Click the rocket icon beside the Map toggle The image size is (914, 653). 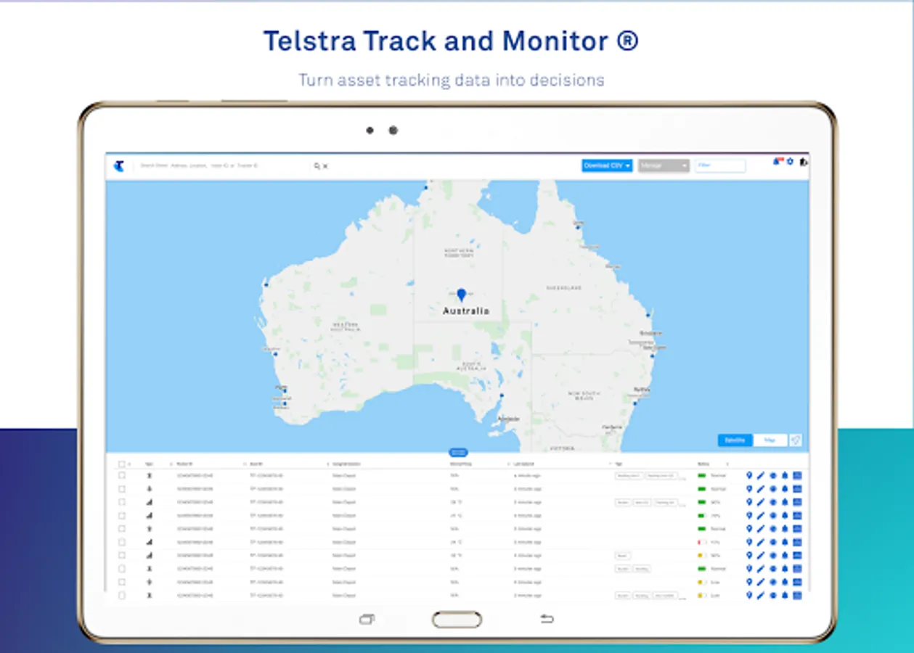click(x=796, y=440)
